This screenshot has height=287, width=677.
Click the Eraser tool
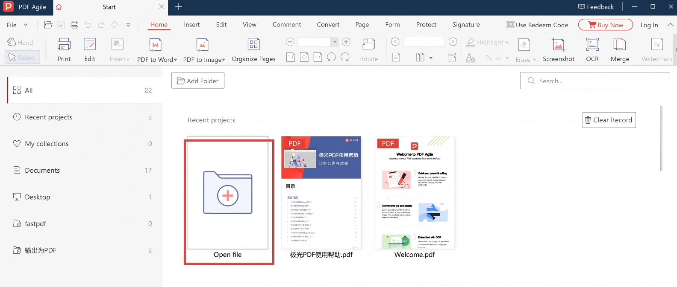coord(526,50)
